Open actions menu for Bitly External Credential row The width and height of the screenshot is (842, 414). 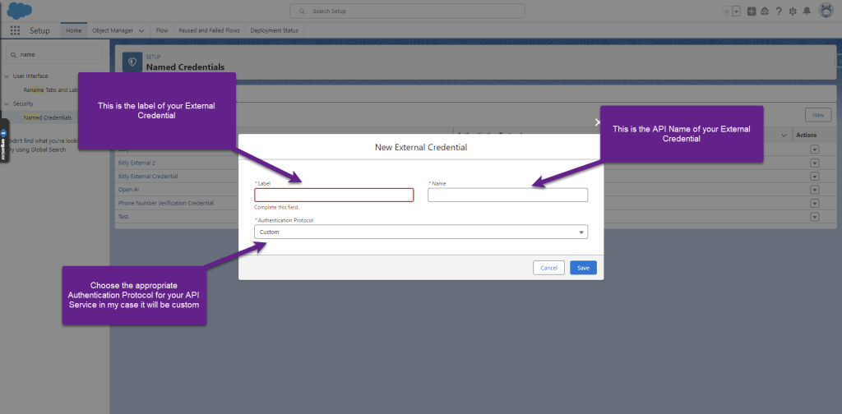point(815,176)
